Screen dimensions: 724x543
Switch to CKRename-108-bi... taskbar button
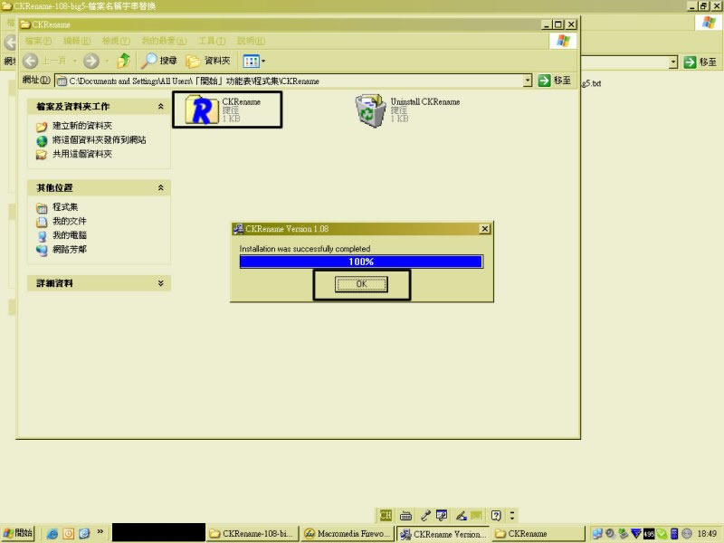pos(253,534)
